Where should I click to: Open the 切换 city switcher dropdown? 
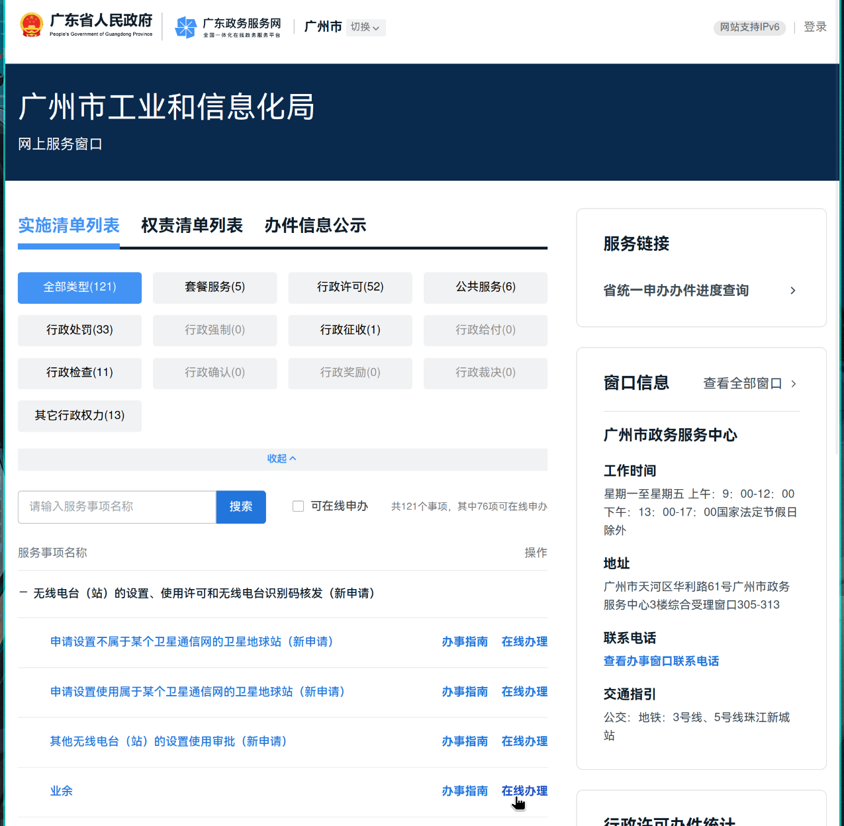[365, 28]
